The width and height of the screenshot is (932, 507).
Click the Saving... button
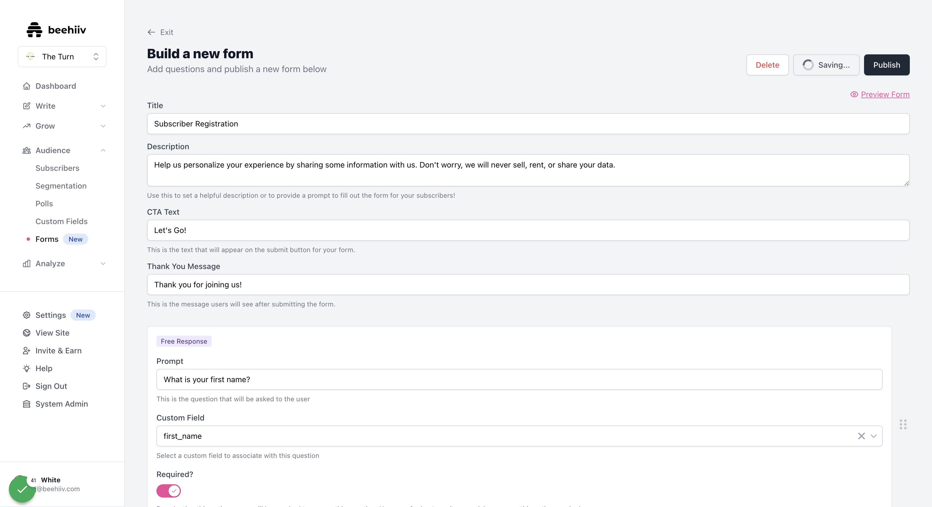826,65
